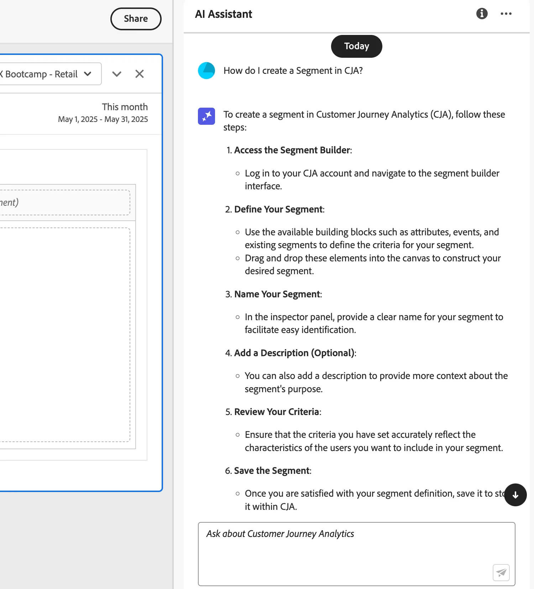
Task: Click the "Once you are satisfied" bullet
Action: tap(375, 500)
